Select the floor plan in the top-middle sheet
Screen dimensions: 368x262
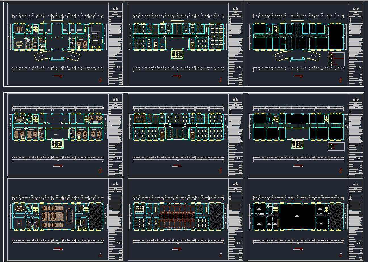click(x=178, y=36)
